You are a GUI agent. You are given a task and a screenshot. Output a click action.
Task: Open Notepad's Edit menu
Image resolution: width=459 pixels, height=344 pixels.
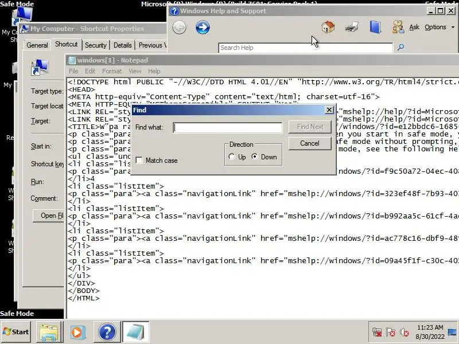tap(90, 71)
